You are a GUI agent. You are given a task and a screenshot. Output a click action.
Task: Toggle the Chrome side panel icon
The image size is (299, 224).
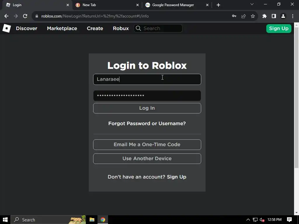pyautogui.click(x=274, y=16)
